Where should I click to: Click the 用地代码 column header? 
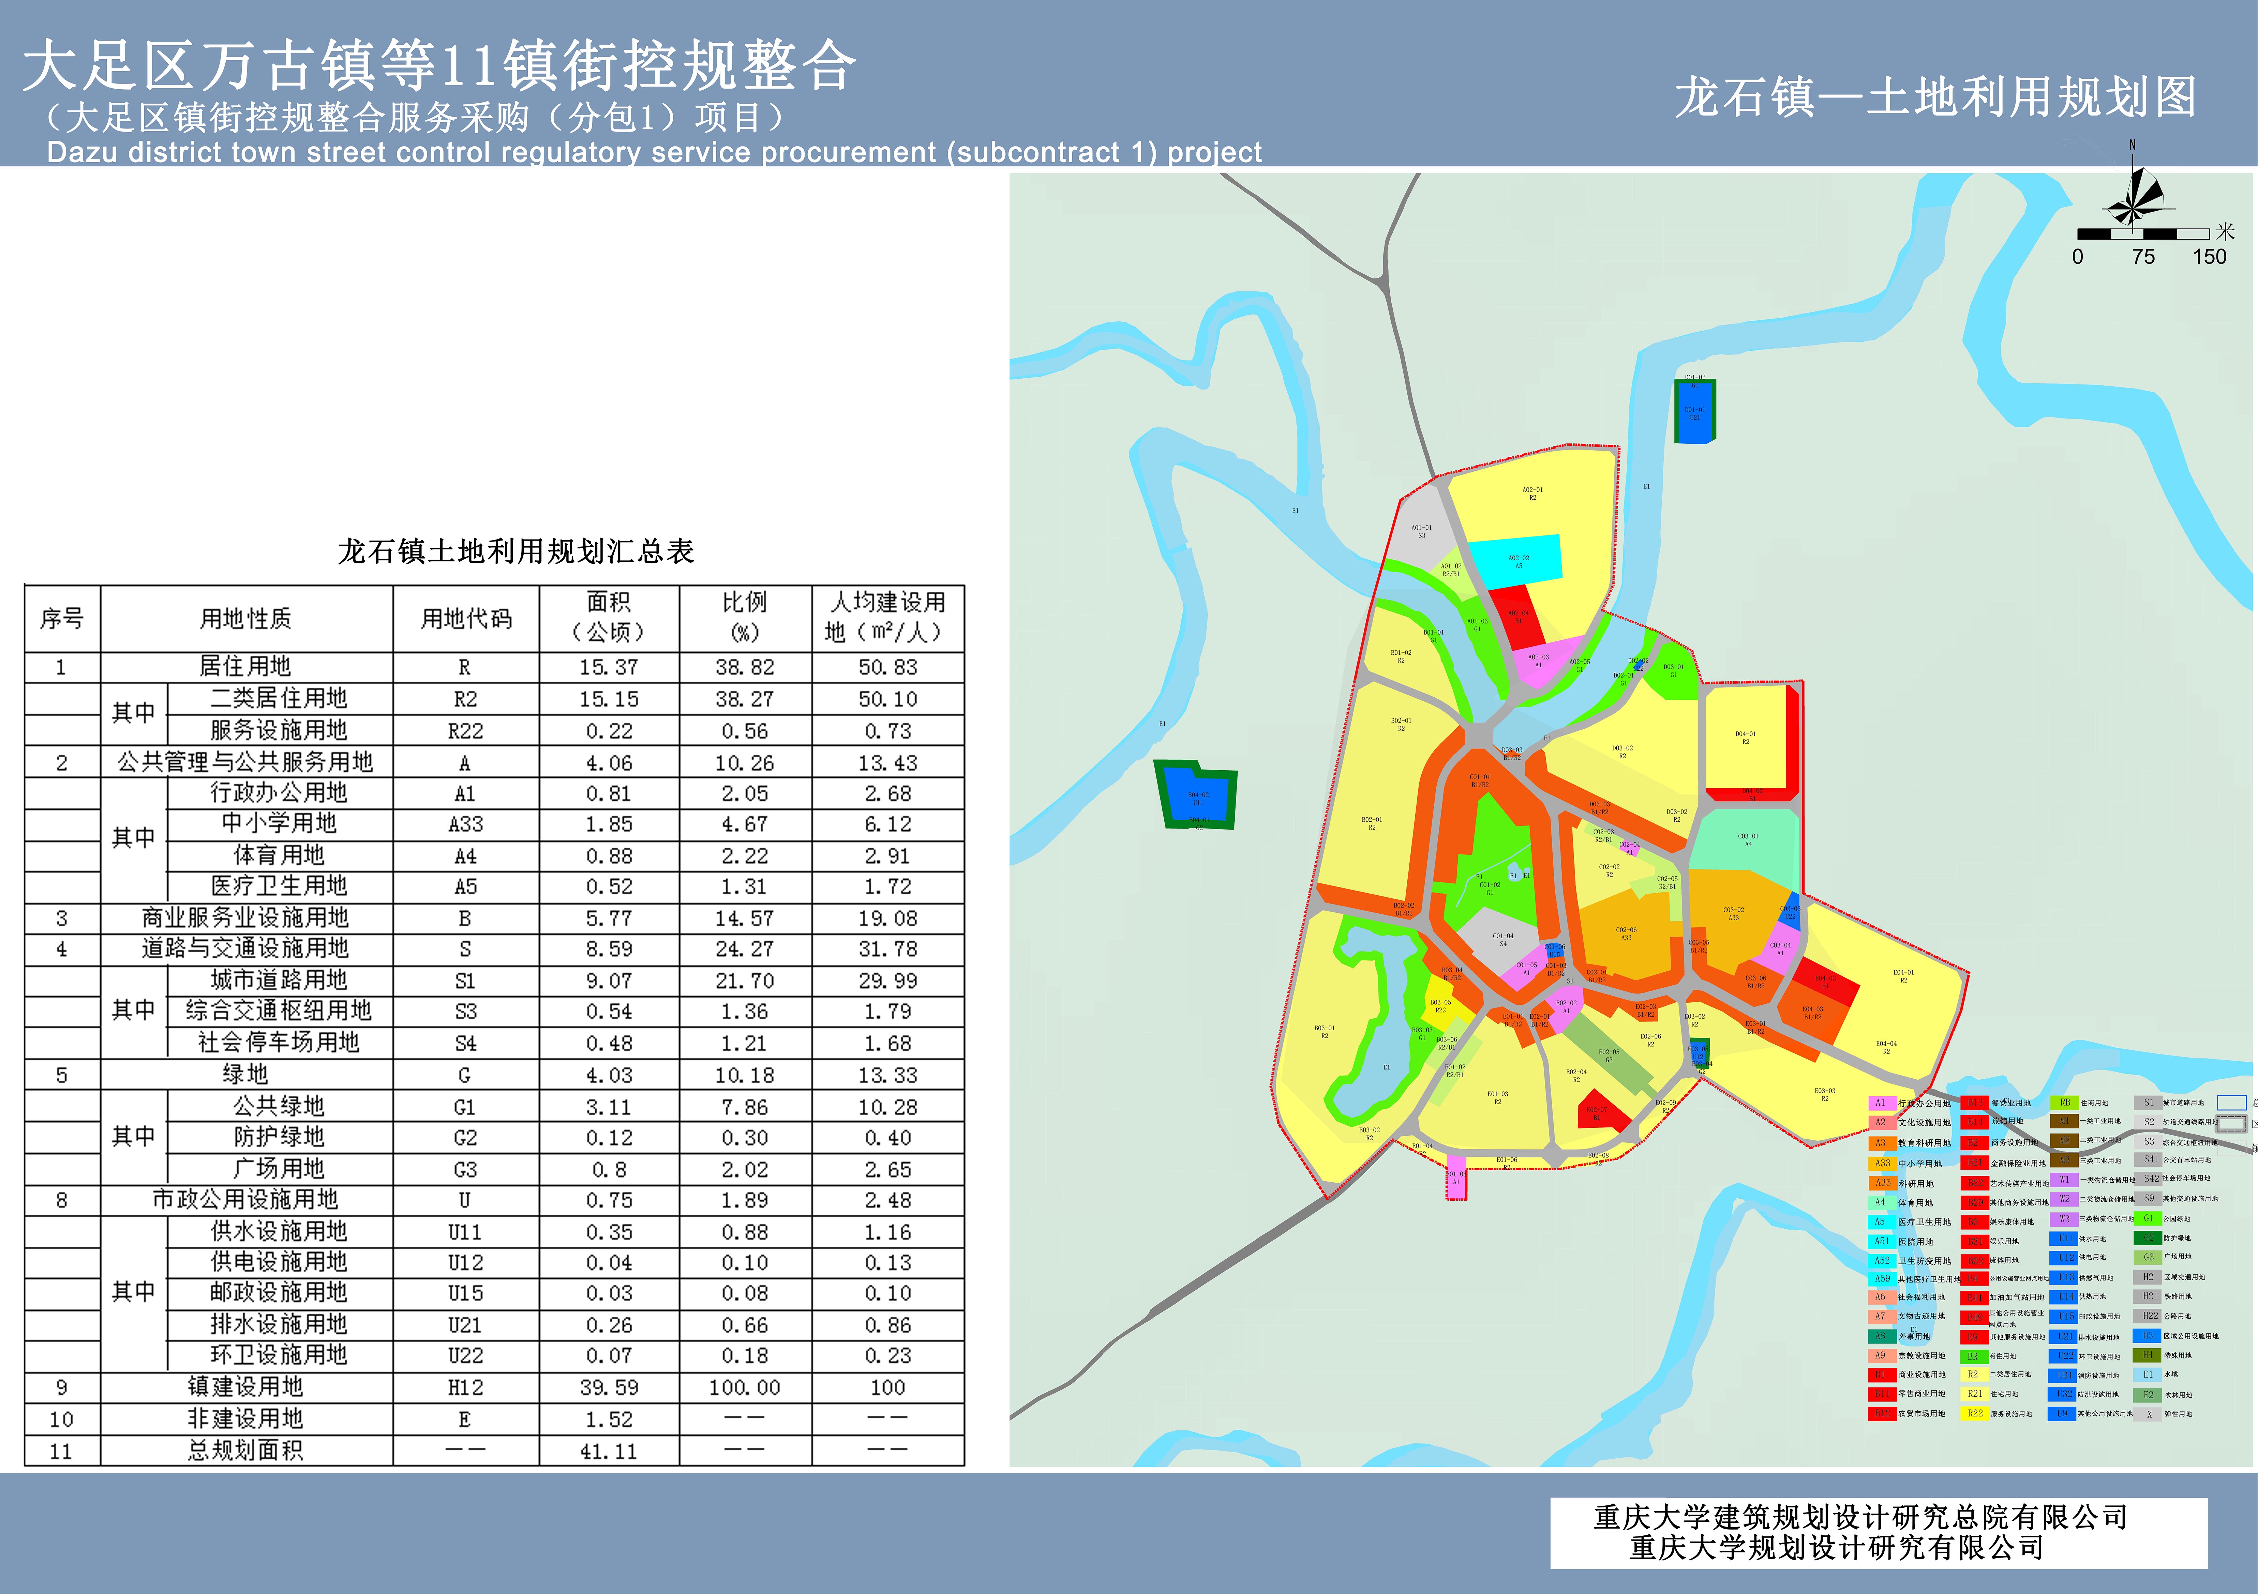click(466, 619)
